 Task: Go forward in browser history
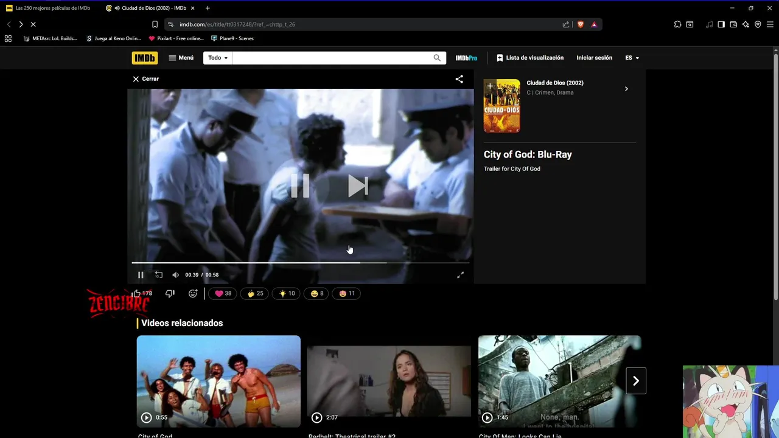(21, 24)
